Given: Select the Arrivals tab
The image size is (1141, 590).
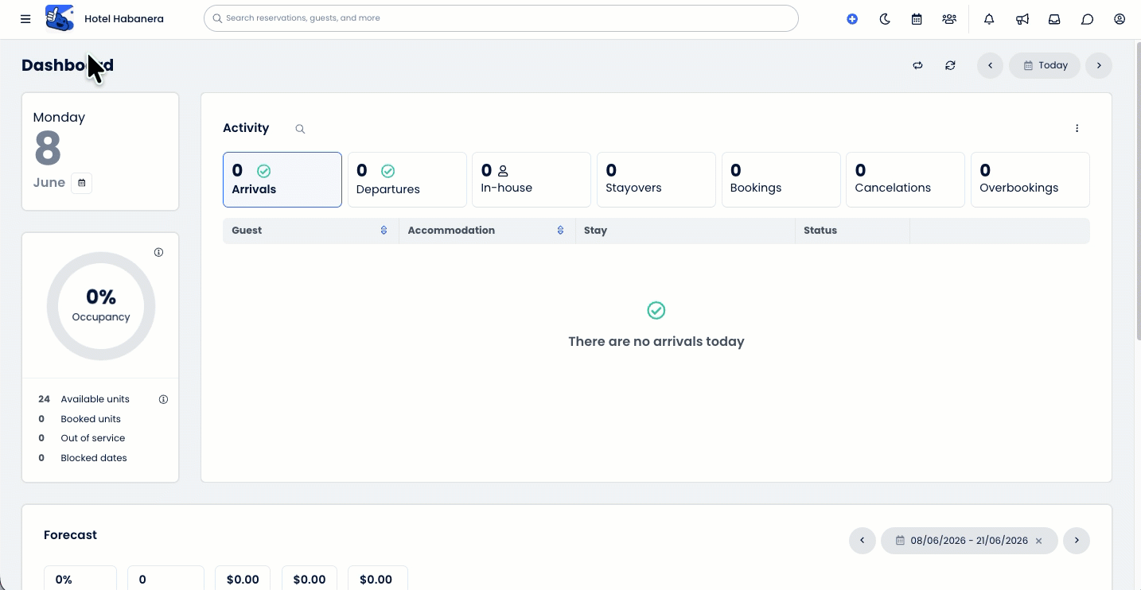Looking at the screenshot, I should click(x=282, y=180).
